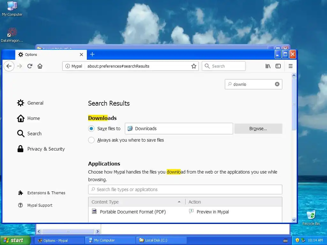
Task: Click the question mark Support icon
Action: click(20, 205)
